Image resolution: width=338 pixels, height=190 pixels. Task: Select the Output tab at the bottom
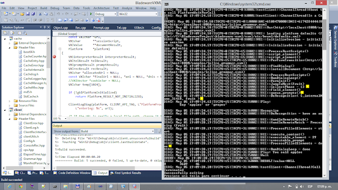coord(100,173)
